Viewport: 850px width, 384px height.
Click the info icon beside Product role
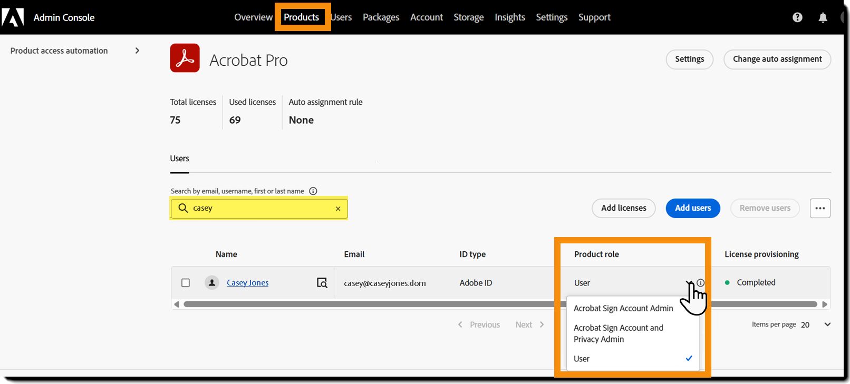pos(700,283)
